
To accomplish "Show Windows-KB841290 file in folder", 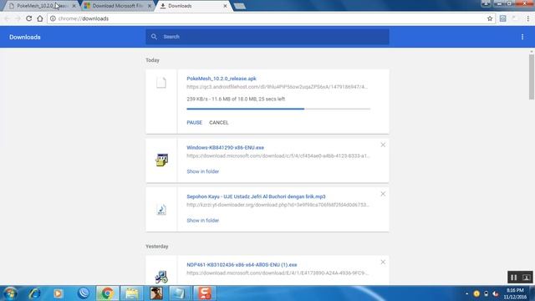I will (202, 171).
